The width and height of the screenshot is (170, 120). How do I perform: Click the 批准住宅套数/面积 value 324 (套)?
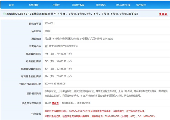pos(49,69)
